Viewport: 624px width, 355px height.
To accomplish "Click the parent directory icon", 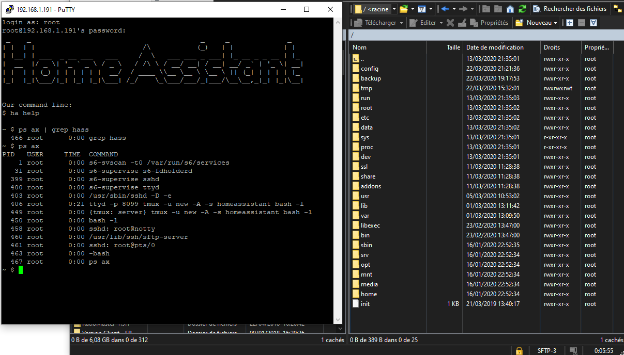I will 485,9.
